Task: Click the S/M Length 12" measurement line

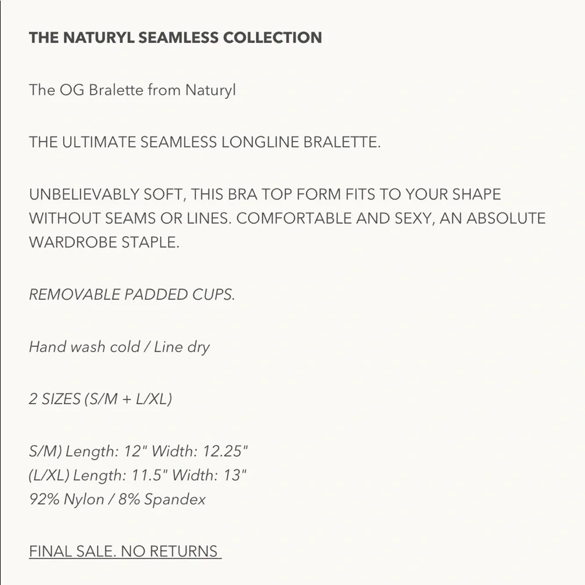Action: coord(139,452)
